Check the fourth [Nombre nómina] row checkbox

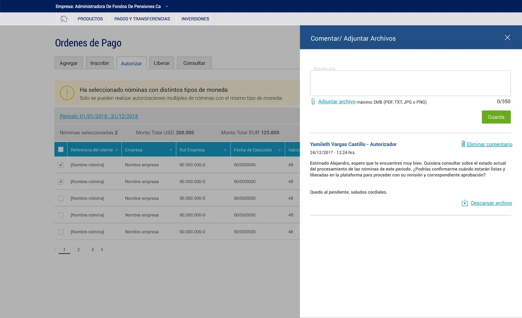pos(61,215)
